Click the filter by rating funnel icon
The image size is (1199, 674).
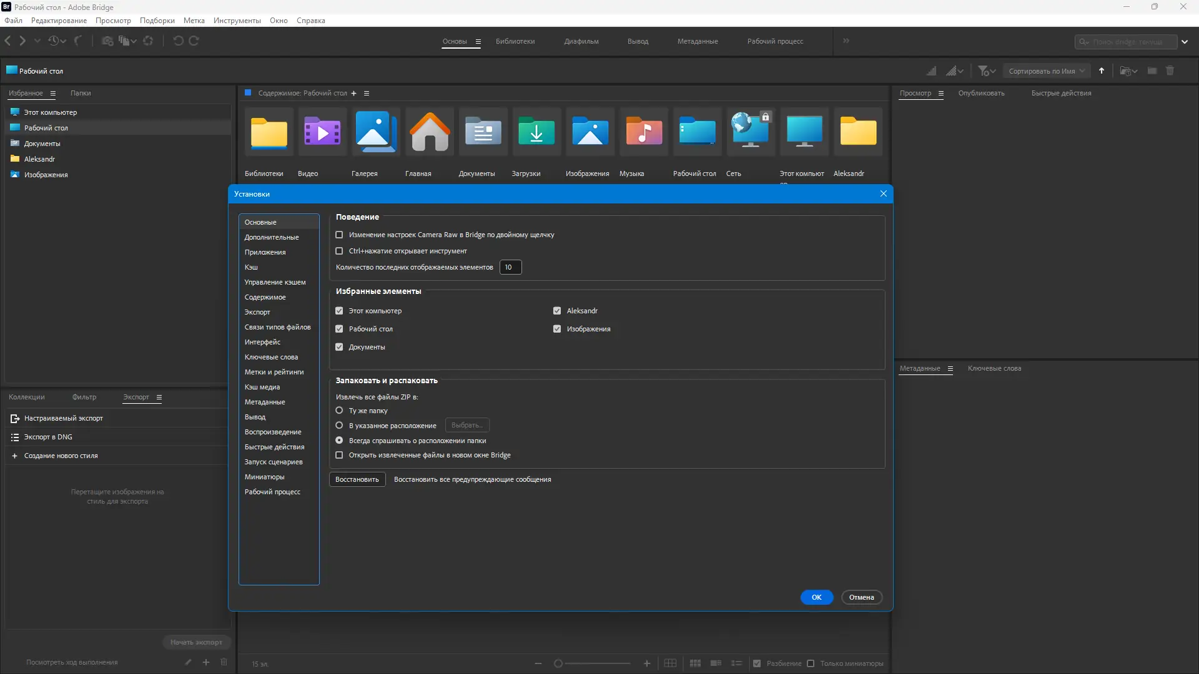984,71
